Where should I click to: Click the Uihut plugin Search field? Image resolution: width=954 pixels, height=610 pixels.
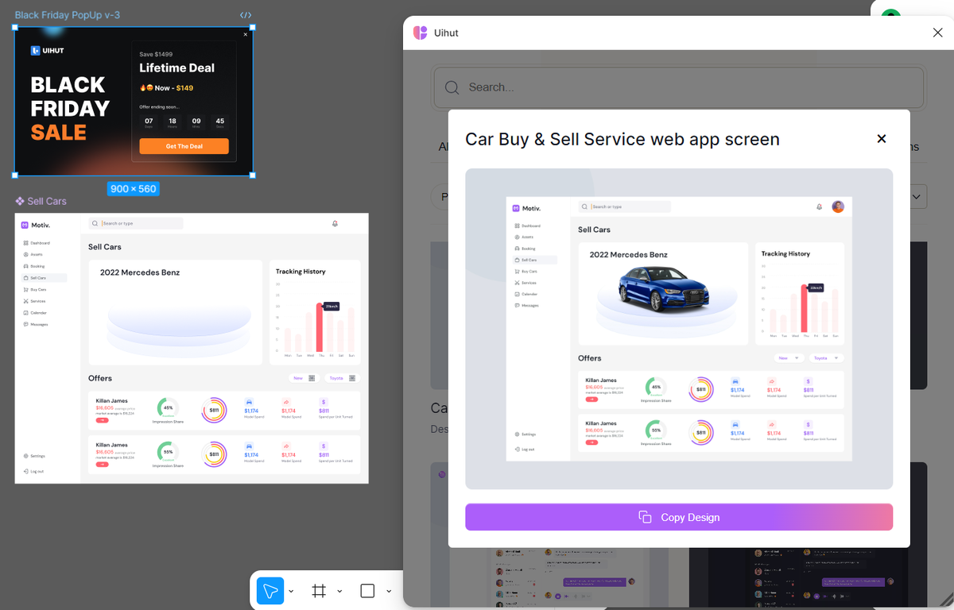point(679,87)
